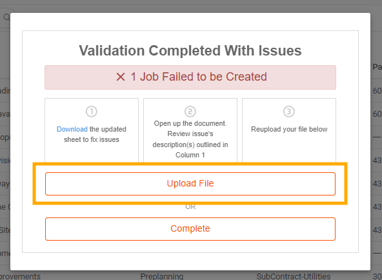Click the Upload File button
Image resolution: width=382 pixels, height=280 pixels.
(190, 184)
